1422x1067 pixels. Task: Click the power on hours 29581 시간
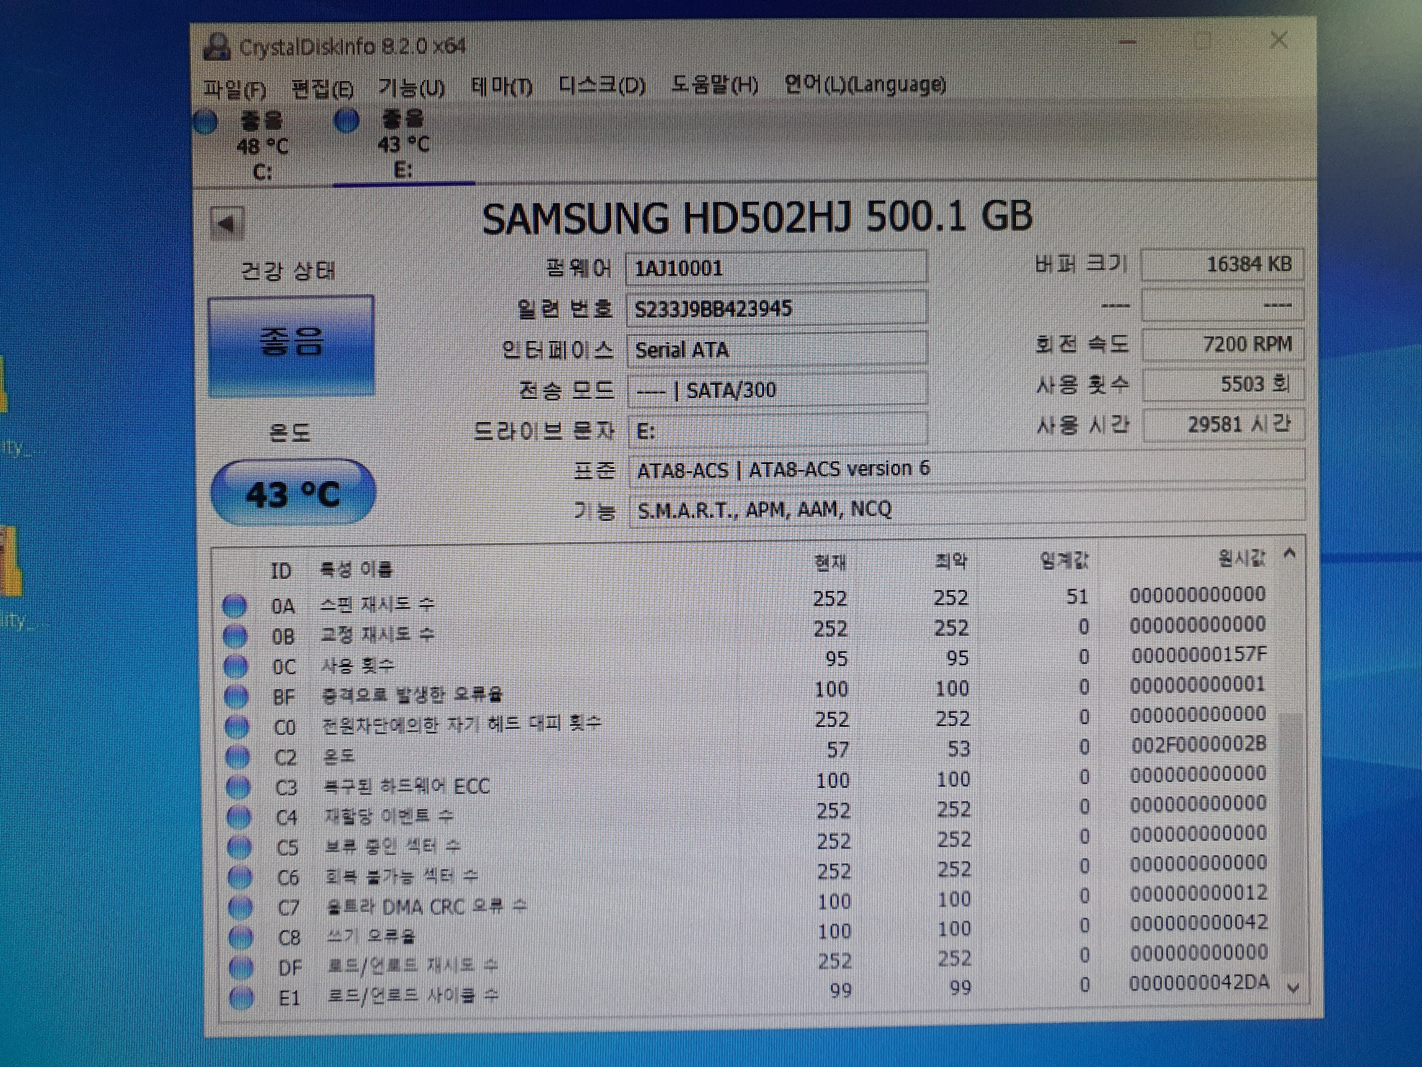tap(1224, 424)
